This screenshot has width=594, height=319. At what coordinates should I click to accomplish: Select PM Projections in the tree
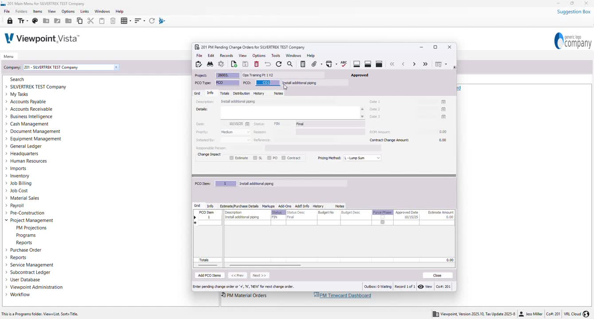click(31, 228)
